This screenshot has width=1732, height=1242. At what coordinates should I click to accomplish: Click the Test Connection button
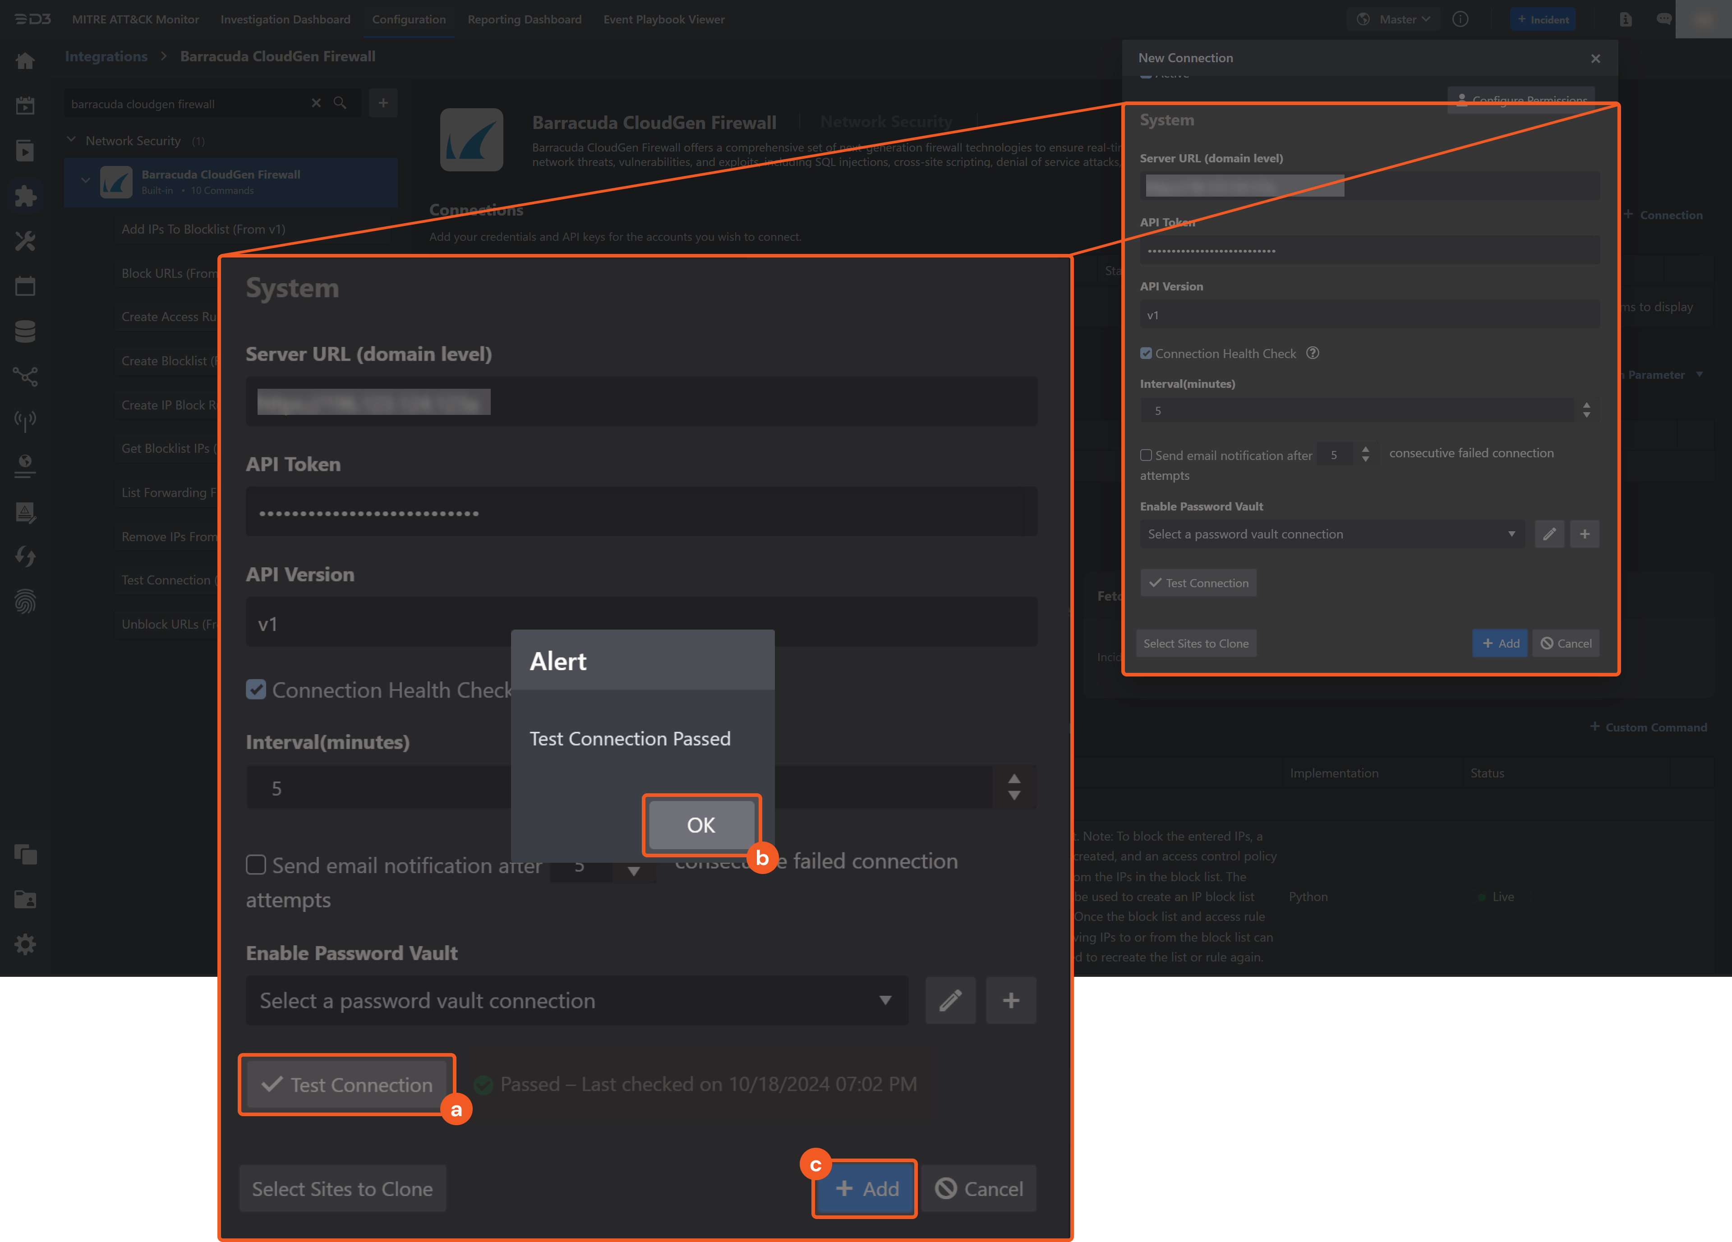tap(347, 1084)
